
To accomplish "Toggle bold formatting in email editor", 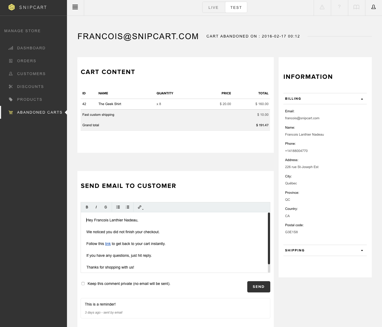I will 87,207.
